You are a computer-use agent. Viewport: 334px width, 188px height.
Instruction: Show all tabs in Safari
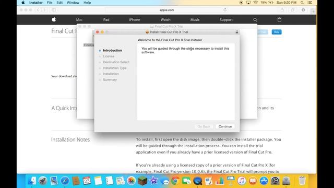293,10
